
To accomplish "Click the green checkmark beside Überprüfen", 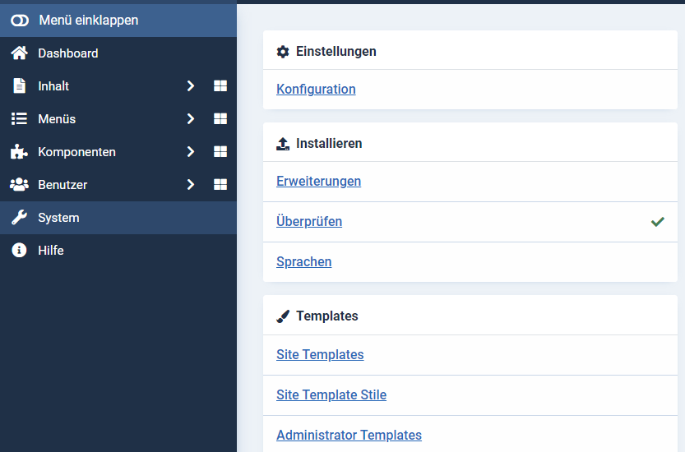I will (657, 222).
